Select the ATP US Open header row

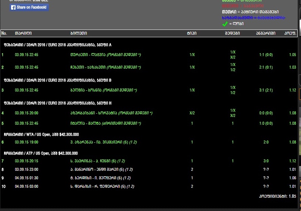click(x=41, y=153)
